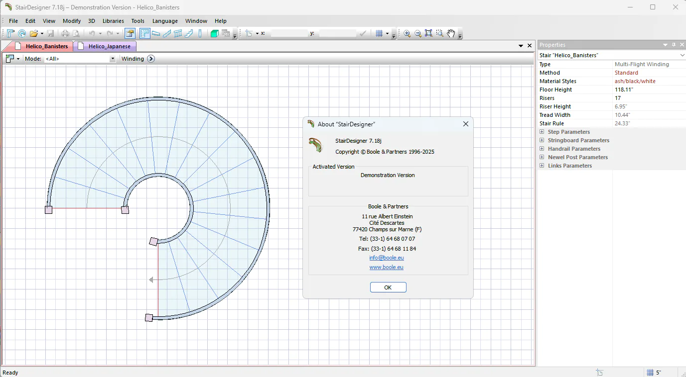686x377 pixels.
Task: Open the File menu
Action: point(13,21)
